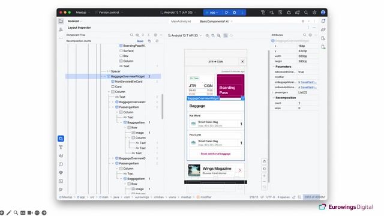This screenshot has height=216, width=384.
Task: Open the Android project view dropdown
Action: 74,22
